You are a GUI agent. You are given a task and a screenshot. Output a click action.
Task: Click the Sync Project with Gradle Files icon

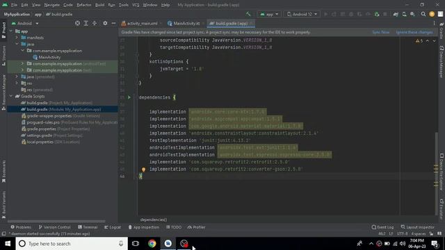(396, 14)
